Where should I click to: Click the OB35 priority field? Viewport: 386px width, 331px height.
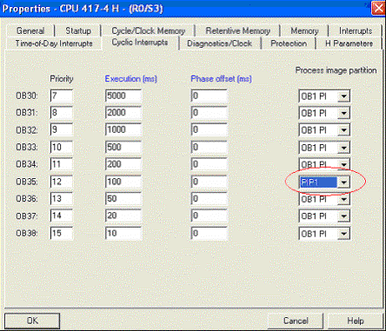coord(61,182)
